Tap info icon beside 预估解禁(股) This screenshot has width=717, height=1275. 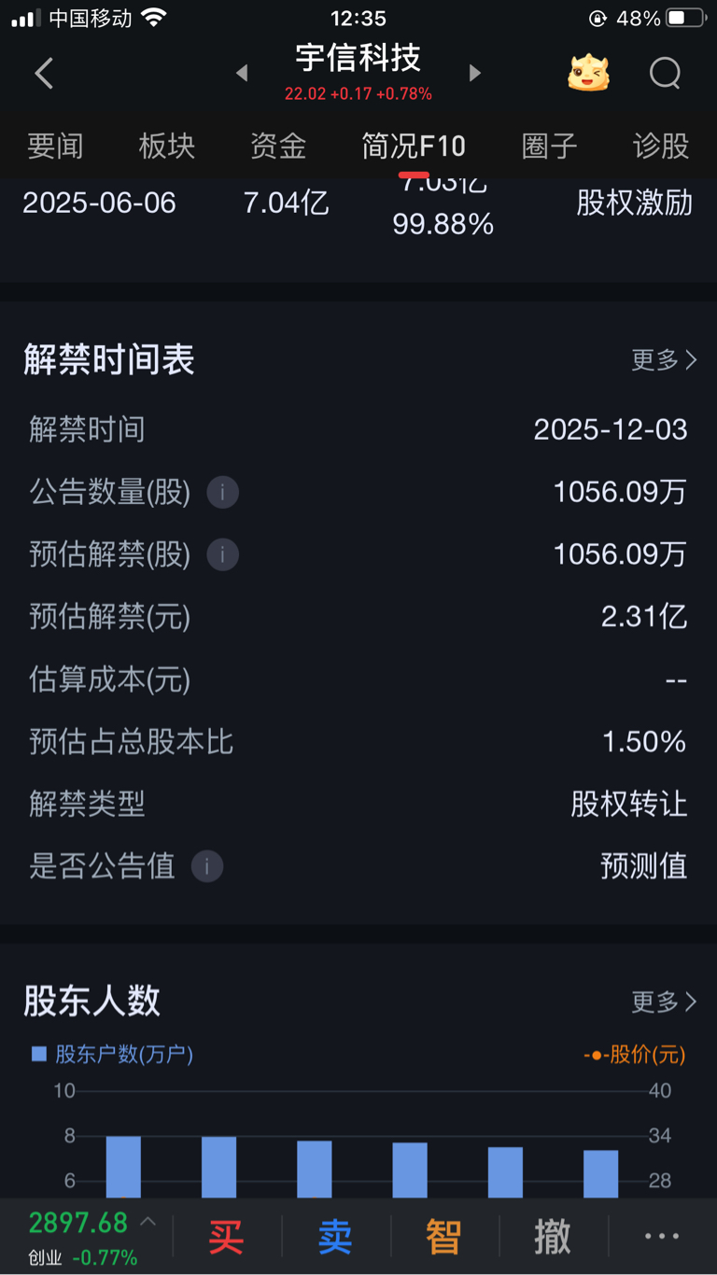pyautogui.click(x=222, y=554)
